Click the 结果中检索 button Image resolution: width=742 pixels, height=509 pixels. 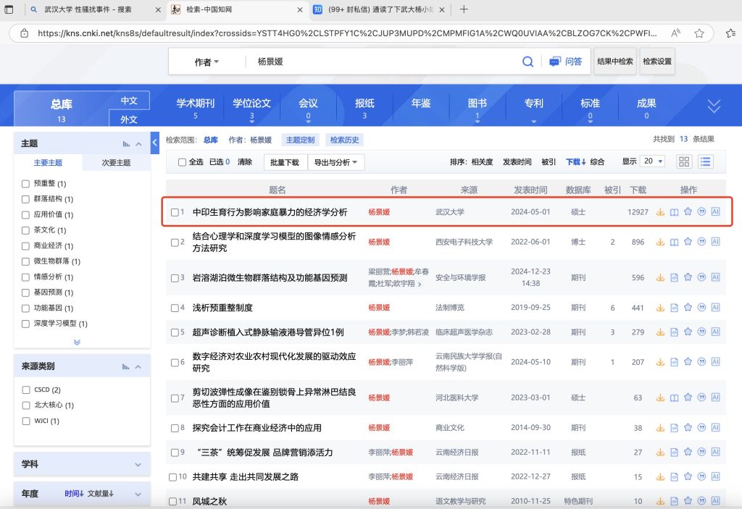click(x=615, y=62)
